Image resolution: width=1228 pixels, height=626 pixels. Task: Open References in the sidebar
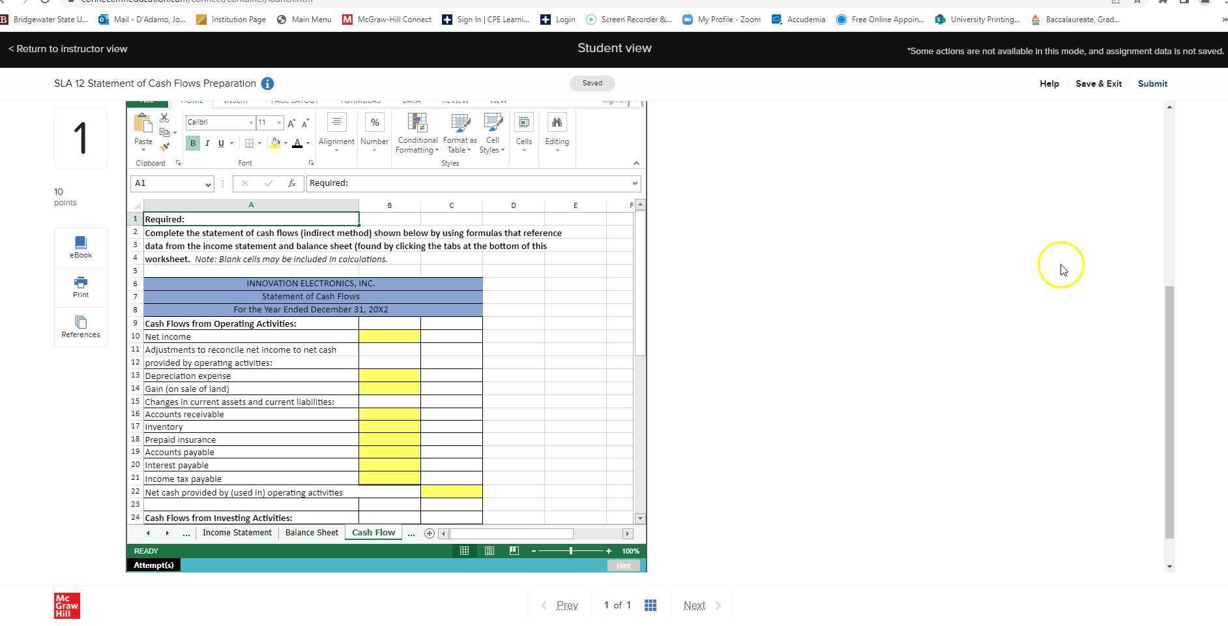pyautogui.click(x=81, y=327)
